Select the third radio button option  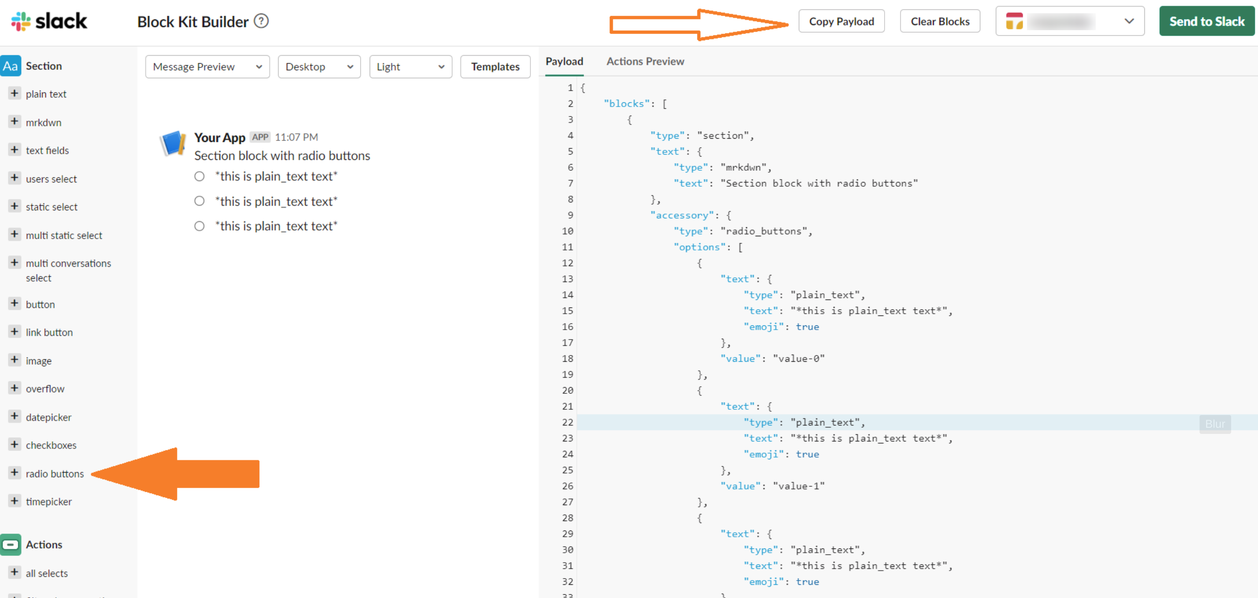[x=199, y=226]
